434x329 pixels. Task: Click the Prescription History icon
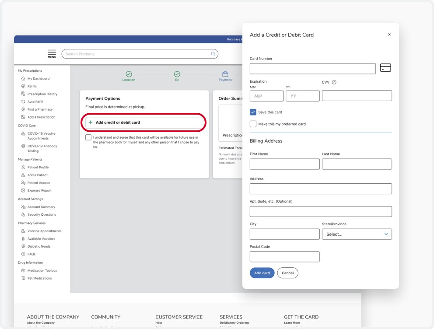(x=23, y=94)
